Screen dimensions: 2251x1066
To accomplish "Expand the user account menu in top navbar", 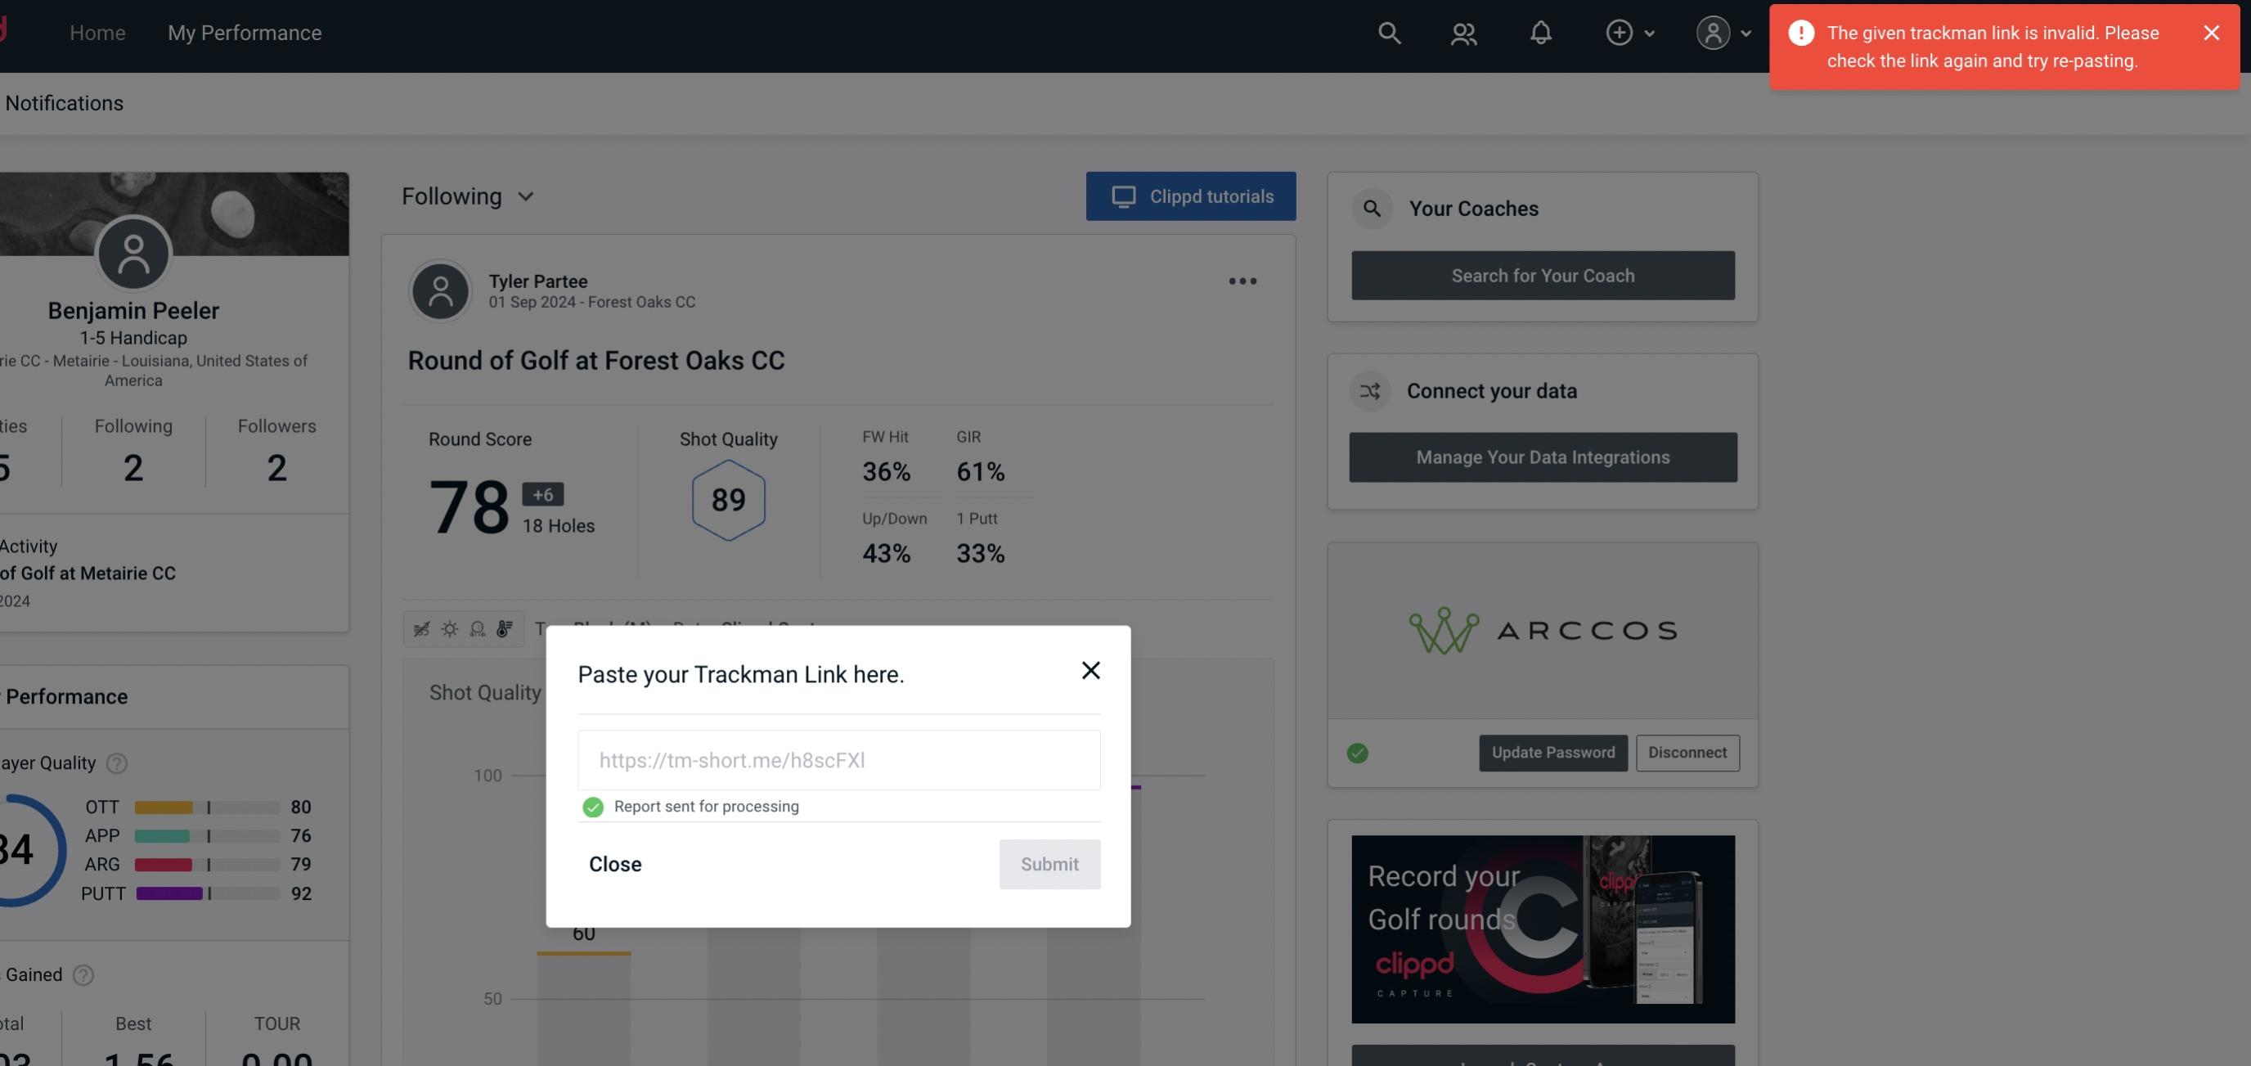I will [1723, 32].
